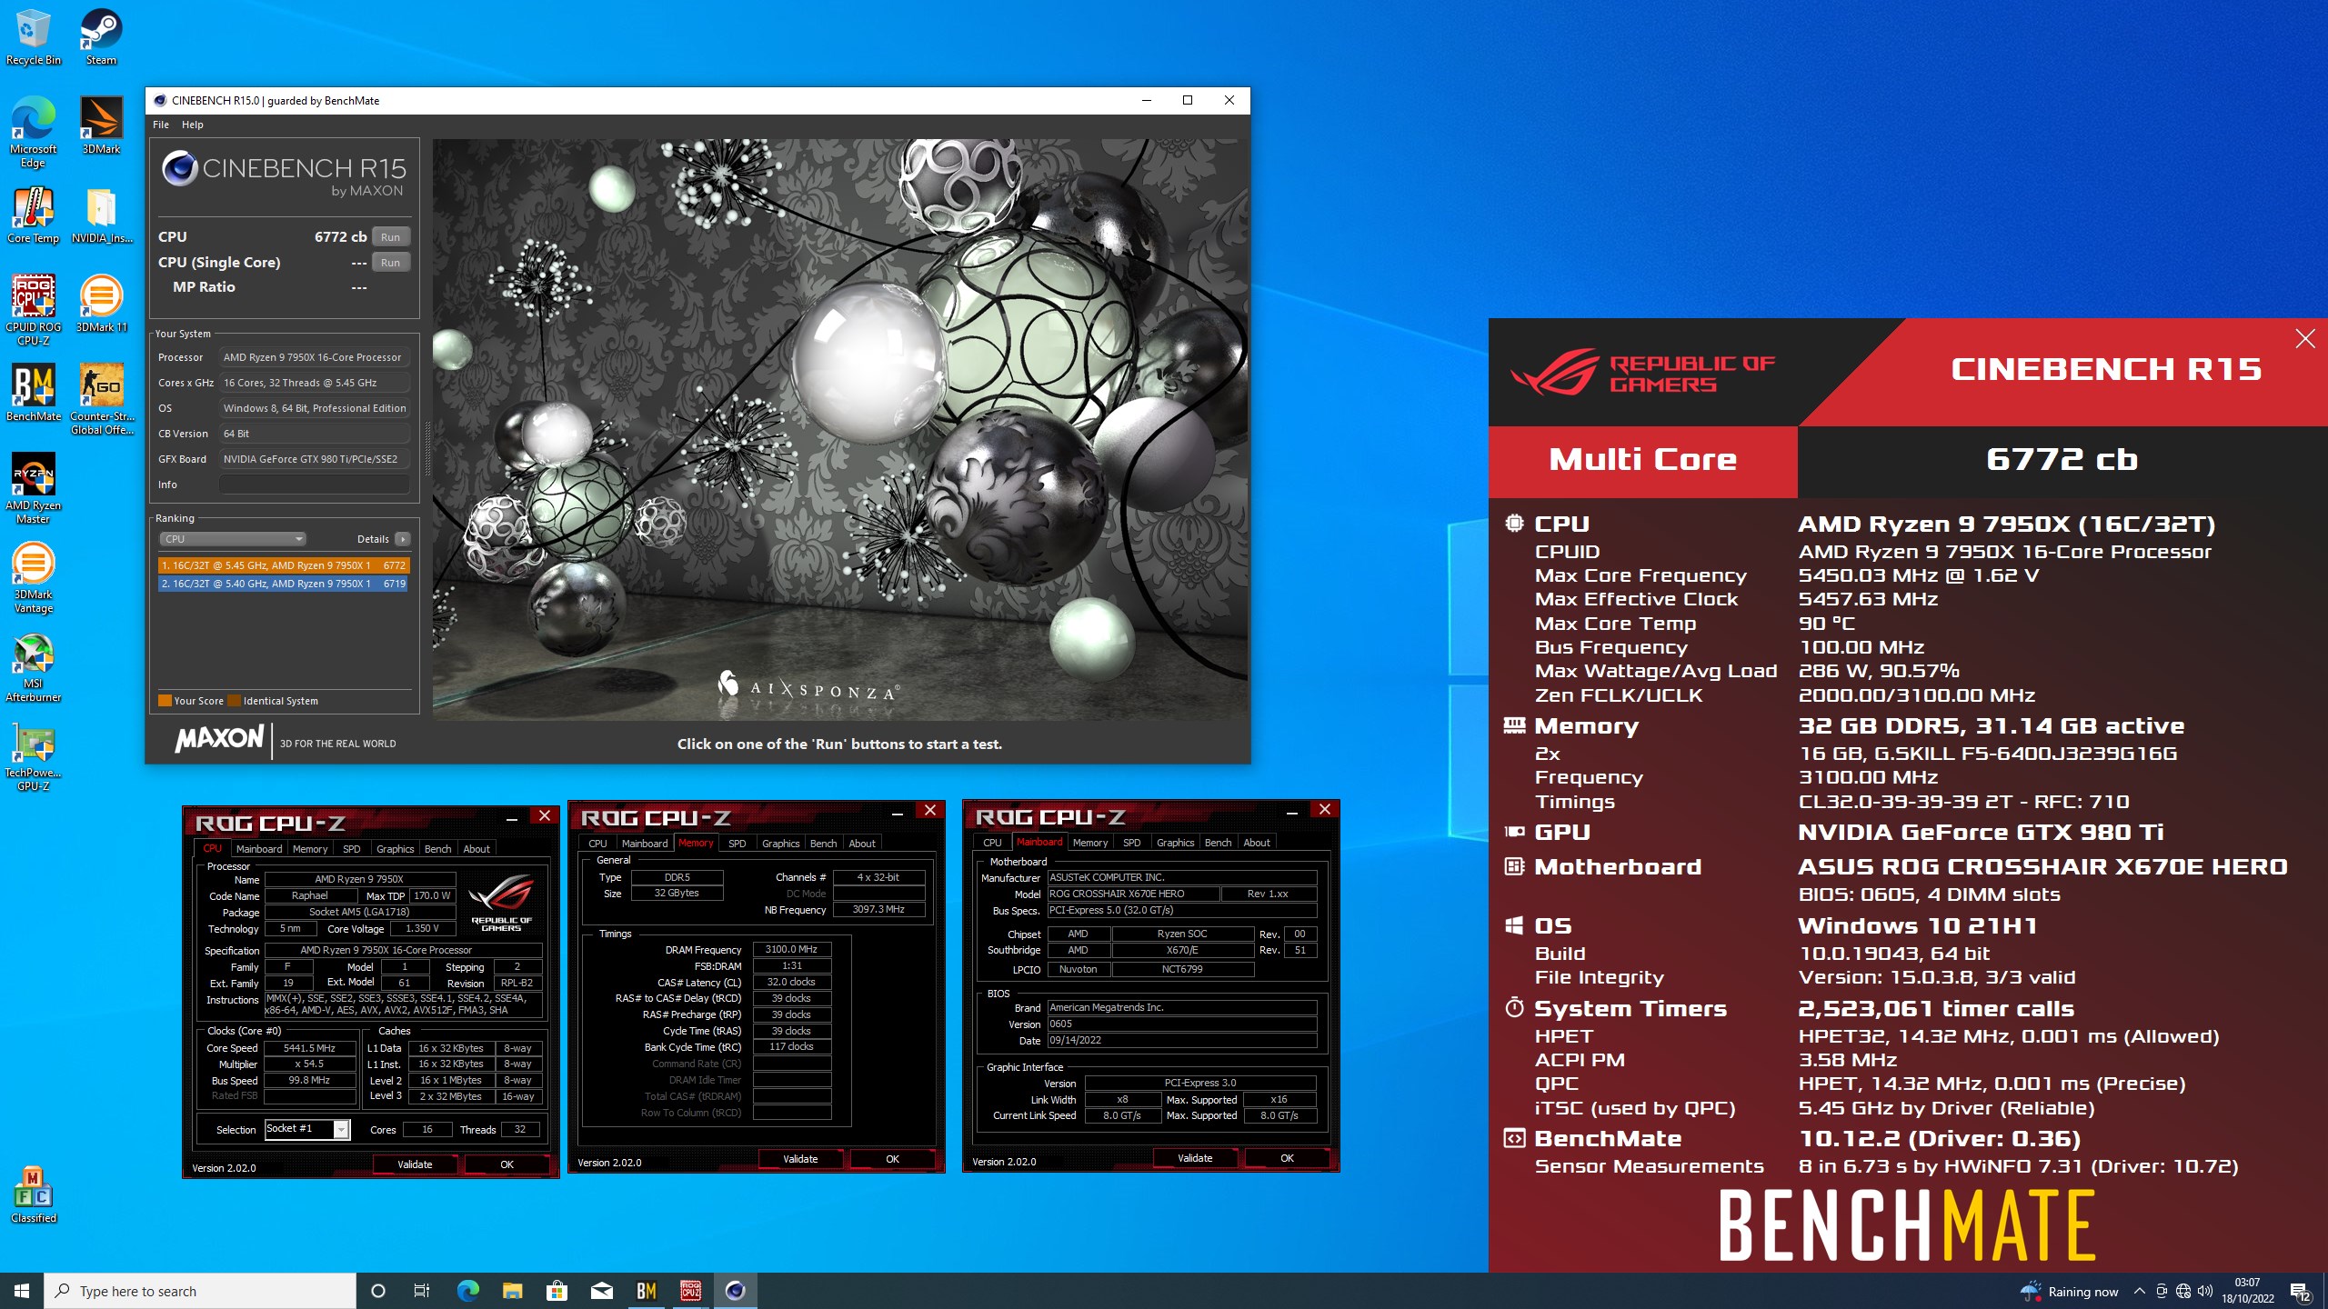Viewport: 2328px width, 1309px height.
Task: Click Validate in Mainboard CPU-Z window
Action: click(x=1195, y=1158)
